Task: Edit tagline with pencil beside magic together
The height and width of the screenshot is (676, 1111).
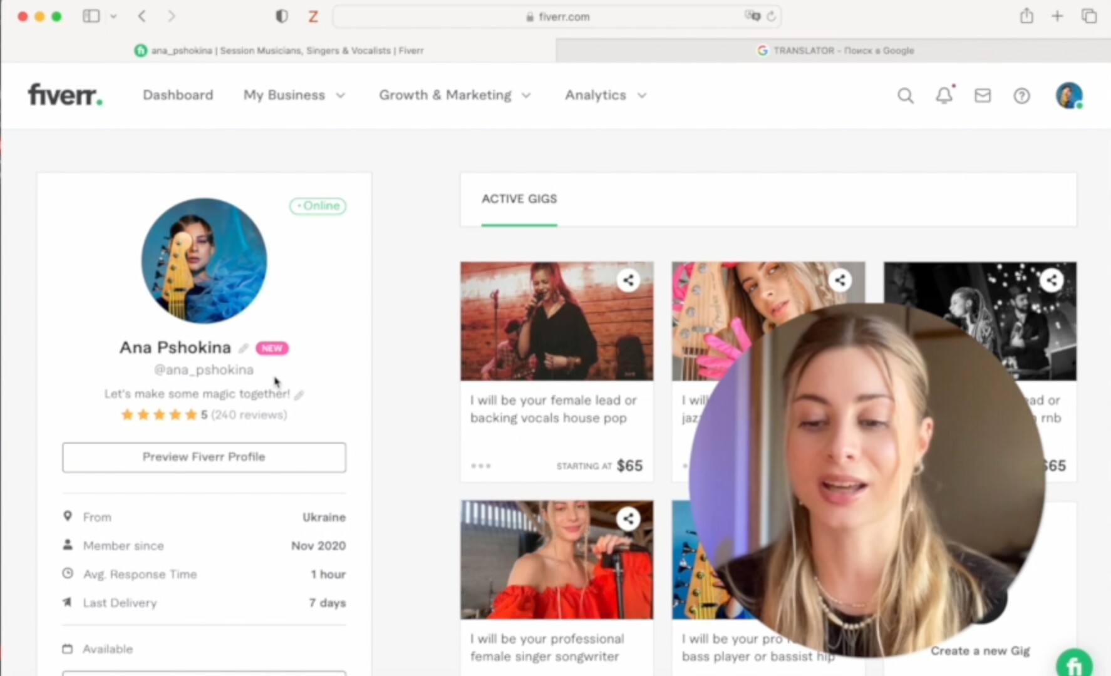Action: 299,395
